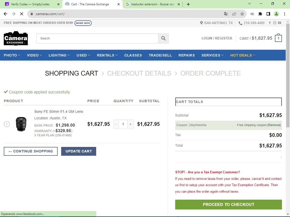
Task: Expand the PHOTO menu
Action: (x=12, y=55)
